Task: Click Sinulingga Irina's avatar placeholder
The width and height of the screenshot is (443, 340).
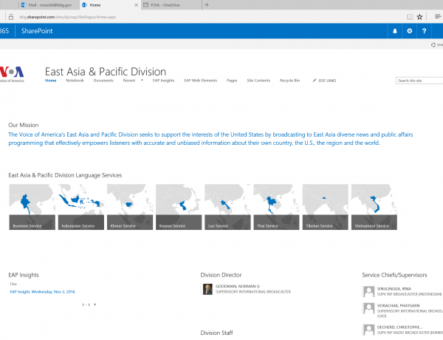Action: click(368, 291)
